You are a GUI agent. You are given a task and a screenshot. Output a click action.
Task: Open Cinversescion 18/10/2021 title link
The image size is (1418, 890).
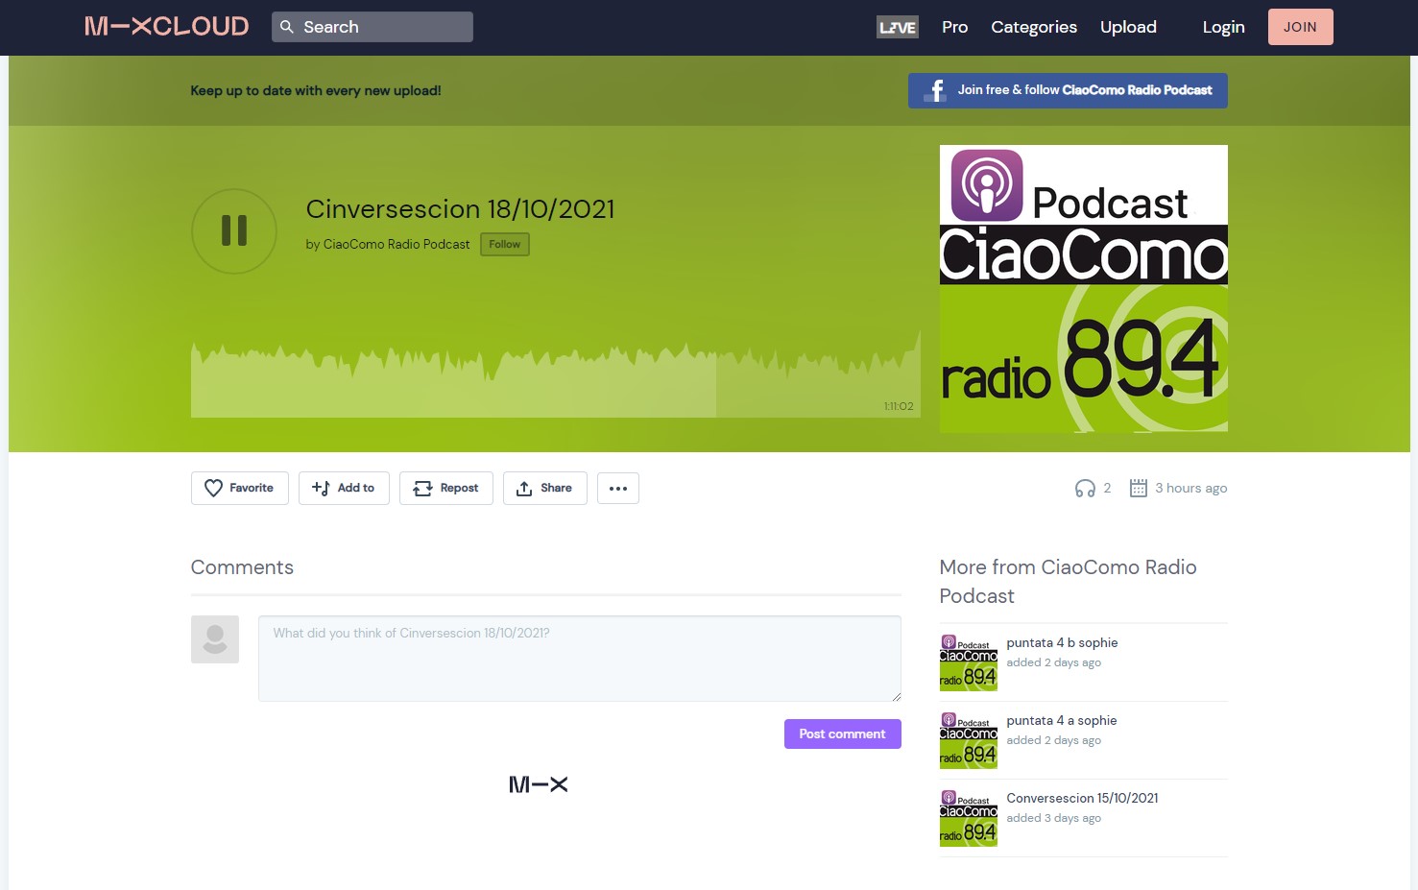[x=460, y=208]
